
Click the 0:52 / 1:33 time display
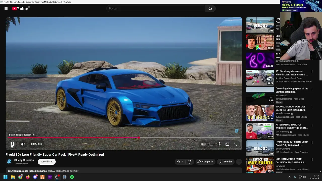click(x=37, y=144)
